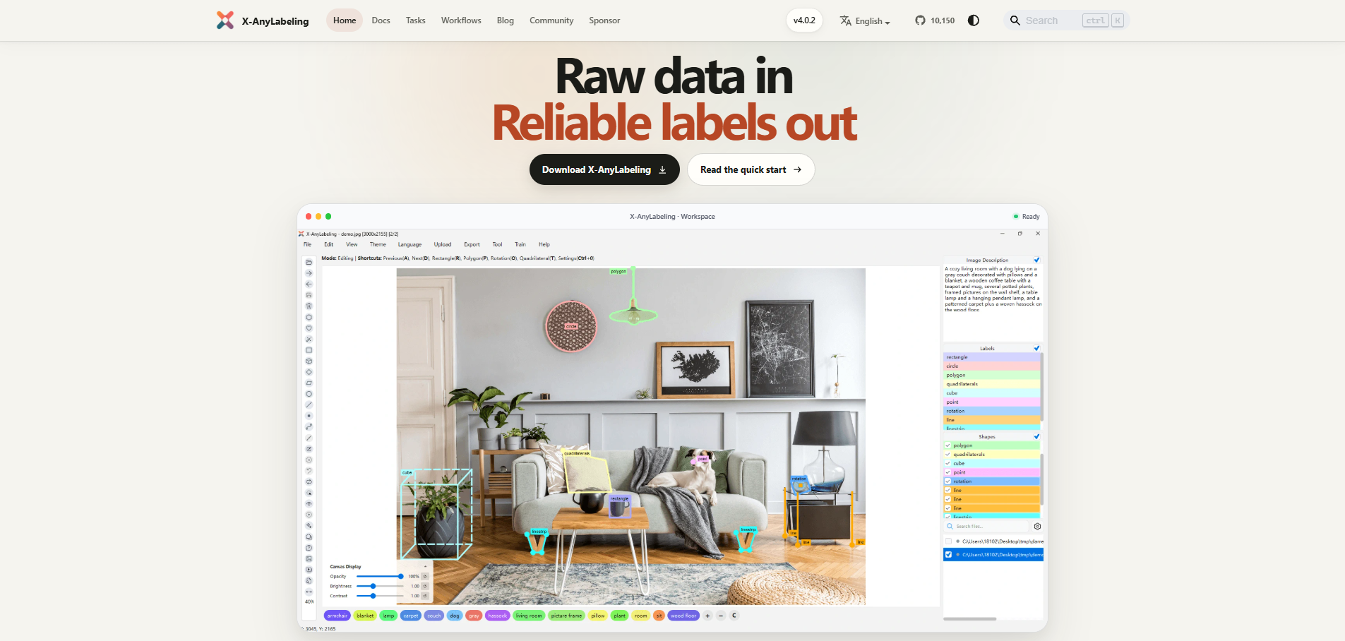Go to the Workflows page
1345x641 pixels.
click(461, 20)
